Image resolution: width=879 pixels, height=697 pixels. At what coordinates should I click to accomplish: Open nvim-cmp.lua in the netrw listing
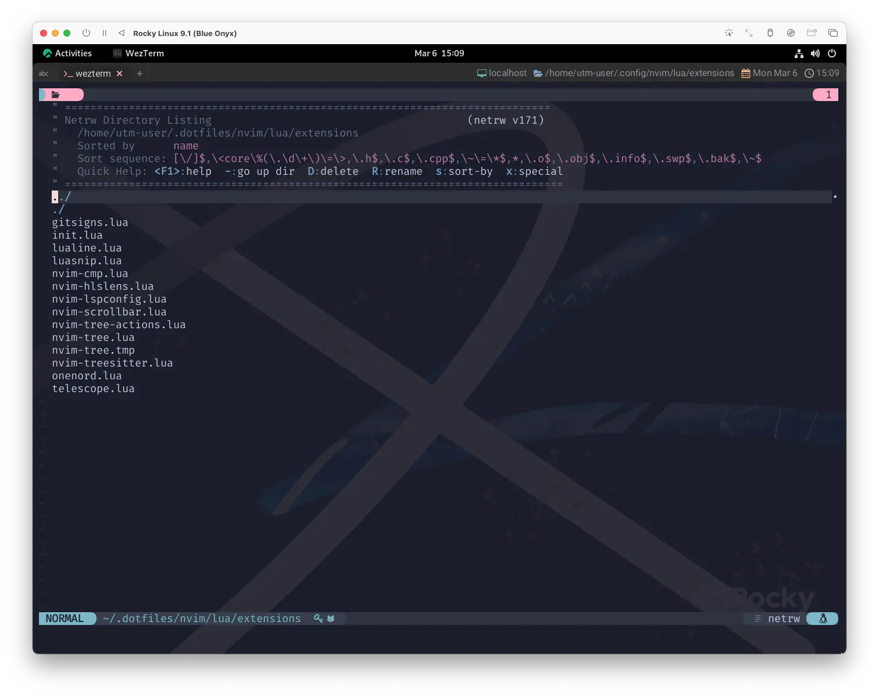(x=90, y=274)
